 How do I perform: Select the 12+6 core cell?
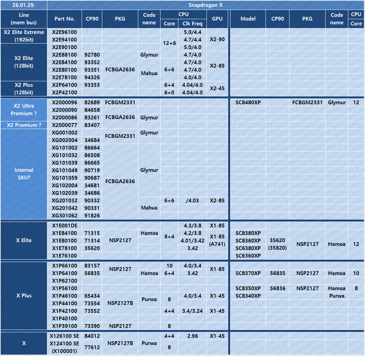[x=169, y=43]
